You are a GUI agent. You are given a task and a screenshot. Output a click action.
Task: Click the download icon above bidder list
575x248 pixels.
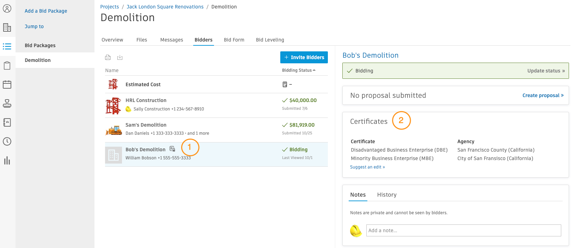pyautogui.click(x=120, y=57)
